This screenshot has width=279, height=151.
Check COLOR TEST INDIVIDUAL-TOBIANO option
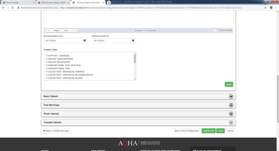tap(47, 71)
